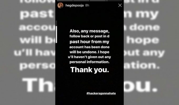The width and height of the screenshot is (179, 105).
Task: Click the "personal information." line
Action: pos(89,62)
